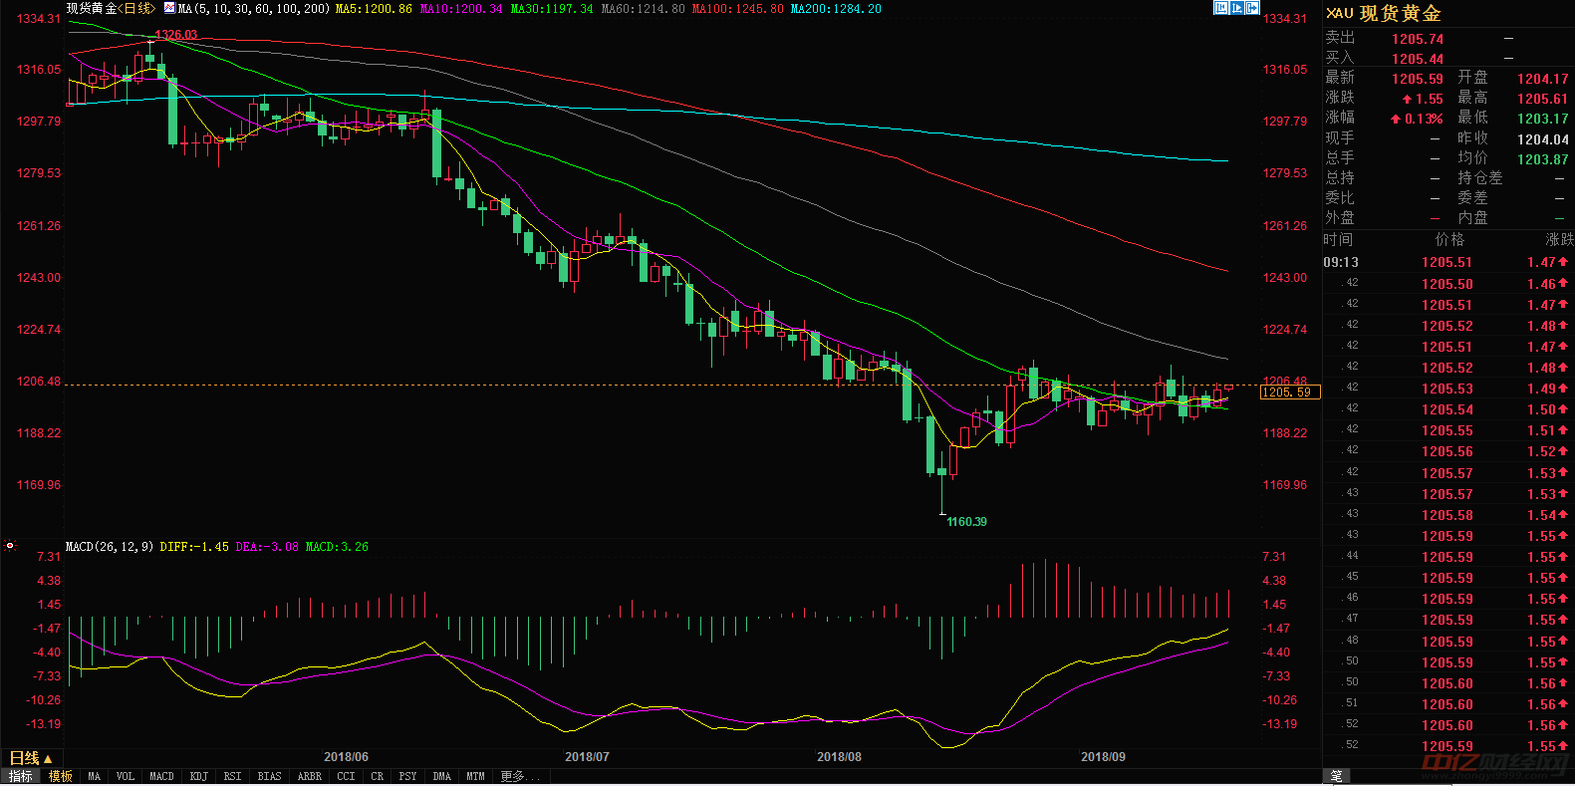Click the MACD(26,12,9) parameter label

pyautogui.click(x=110, y=547)
